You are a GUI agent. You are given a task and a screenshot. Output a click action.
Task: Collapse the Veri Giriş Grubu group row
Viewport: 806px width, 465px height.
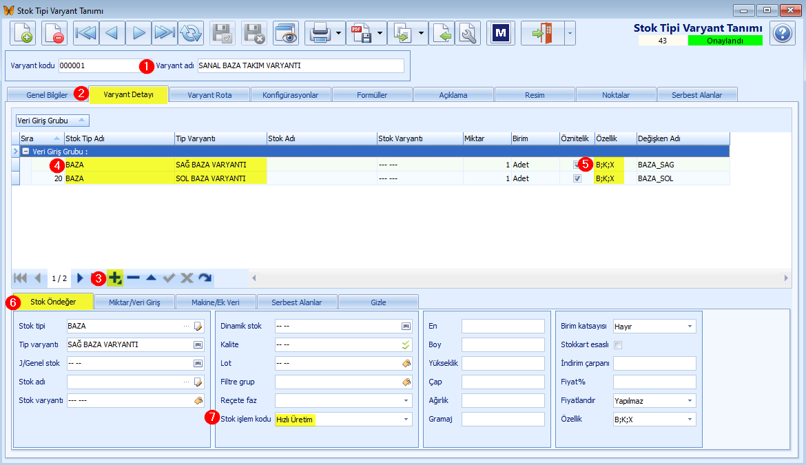pyautogui.click(x=25, y=152)
